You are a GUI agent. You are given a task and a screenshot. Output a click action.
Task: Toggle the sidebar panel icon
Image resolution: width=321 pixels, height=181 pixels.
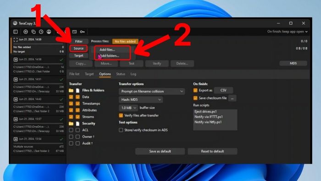(x=16, y=32)
